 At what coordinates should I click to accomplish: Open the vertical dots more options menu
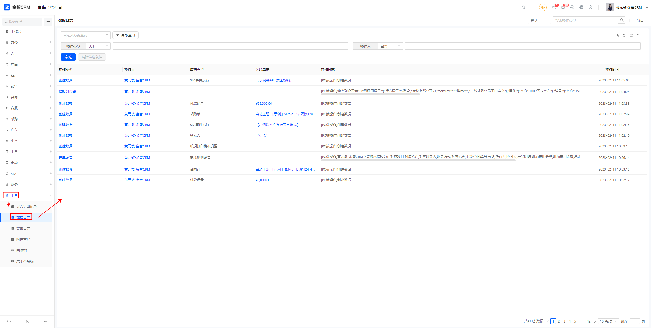[x=638, y=35]
